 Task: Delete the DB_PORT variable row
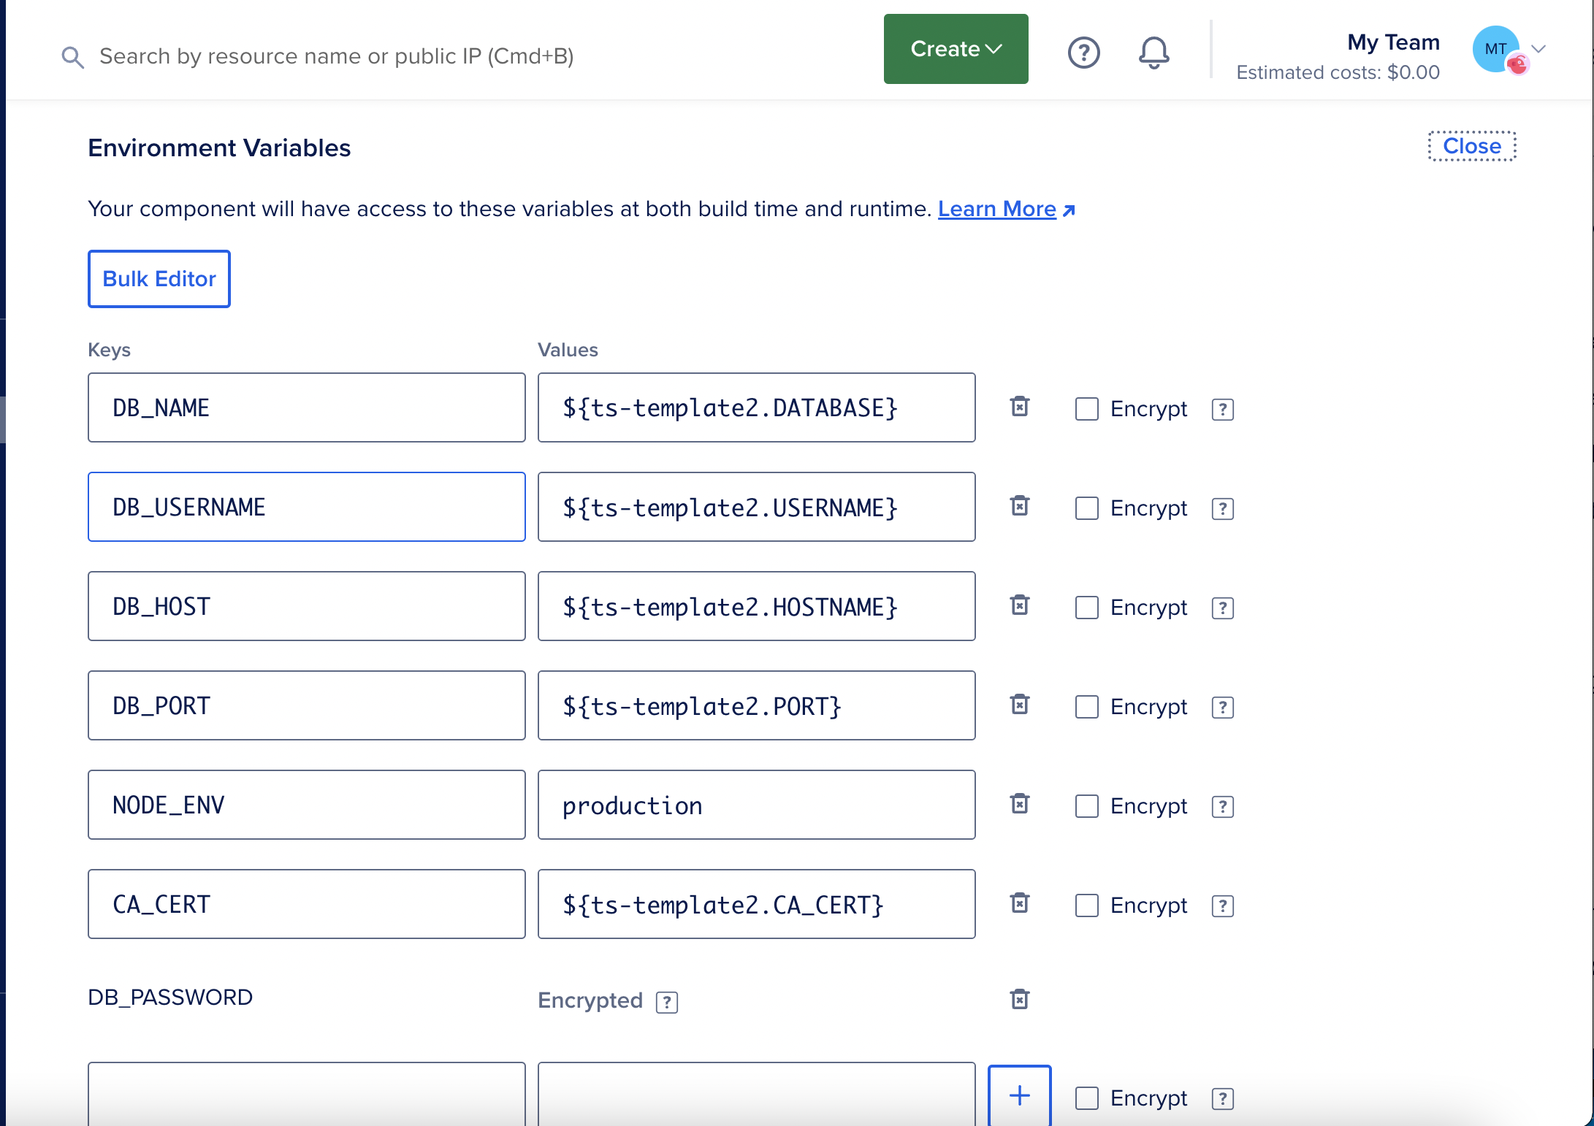pyautogui.click(x=1020, y=705)
